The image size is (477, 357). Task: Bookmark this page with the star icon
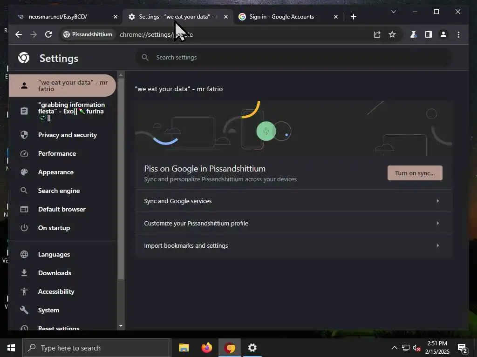coord(392,34)
